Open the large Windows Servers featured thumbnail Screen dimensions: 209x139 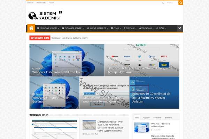54,129
